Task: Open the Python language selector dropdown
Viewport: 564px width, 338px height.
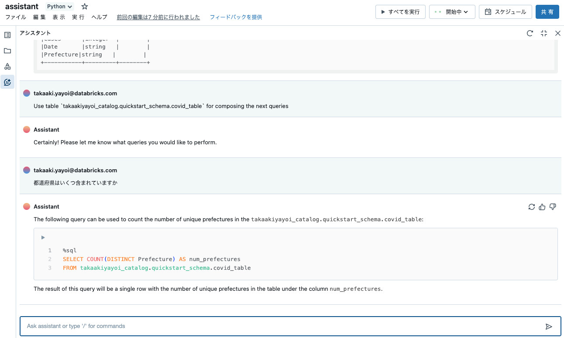Action: pyautogui.click(x=59, y=6)
